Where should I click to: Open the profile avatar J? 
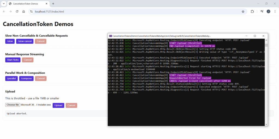point(268,11)
